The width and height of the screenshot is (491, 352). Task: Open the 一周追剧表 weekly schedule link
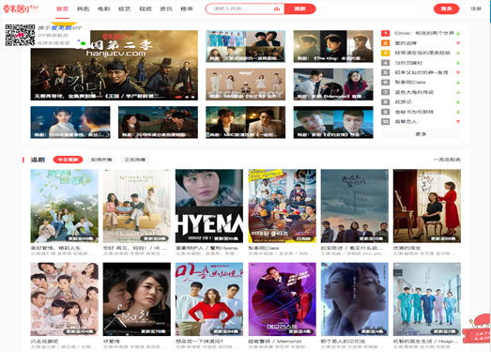[x=447, y=160]
